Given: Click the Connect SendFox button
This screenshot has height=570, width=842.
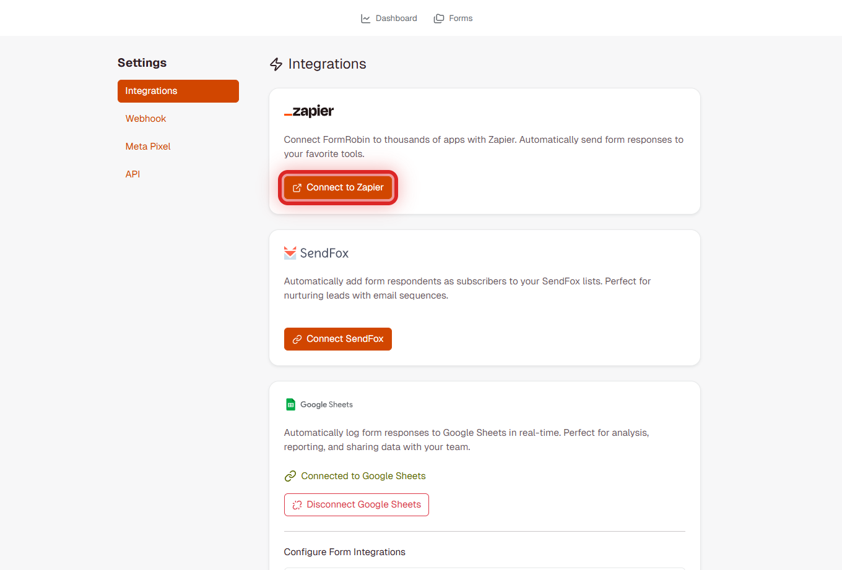Looking at the screenshot, I should tap(337, 339).
